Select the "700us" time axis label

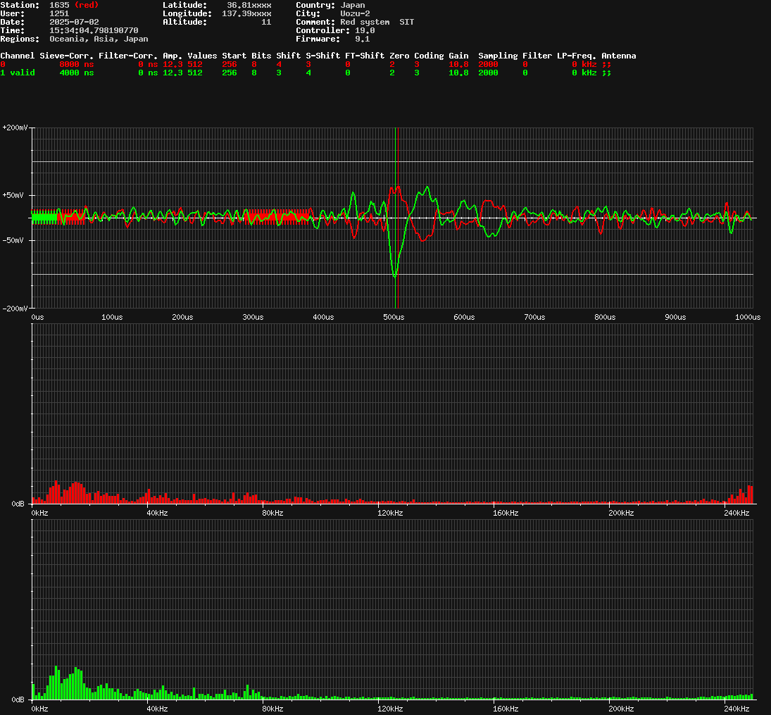534,317
